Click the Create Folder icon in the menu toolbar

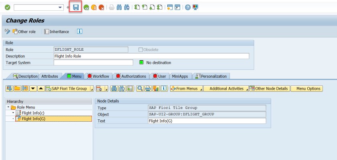pyautogui.click(x=18, y=89)
